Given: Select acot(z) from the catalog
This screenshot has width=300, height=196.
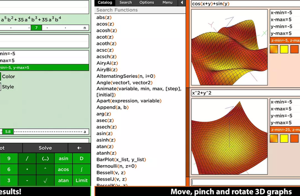Looking at the screenshot, I should [x=105, y=37].
